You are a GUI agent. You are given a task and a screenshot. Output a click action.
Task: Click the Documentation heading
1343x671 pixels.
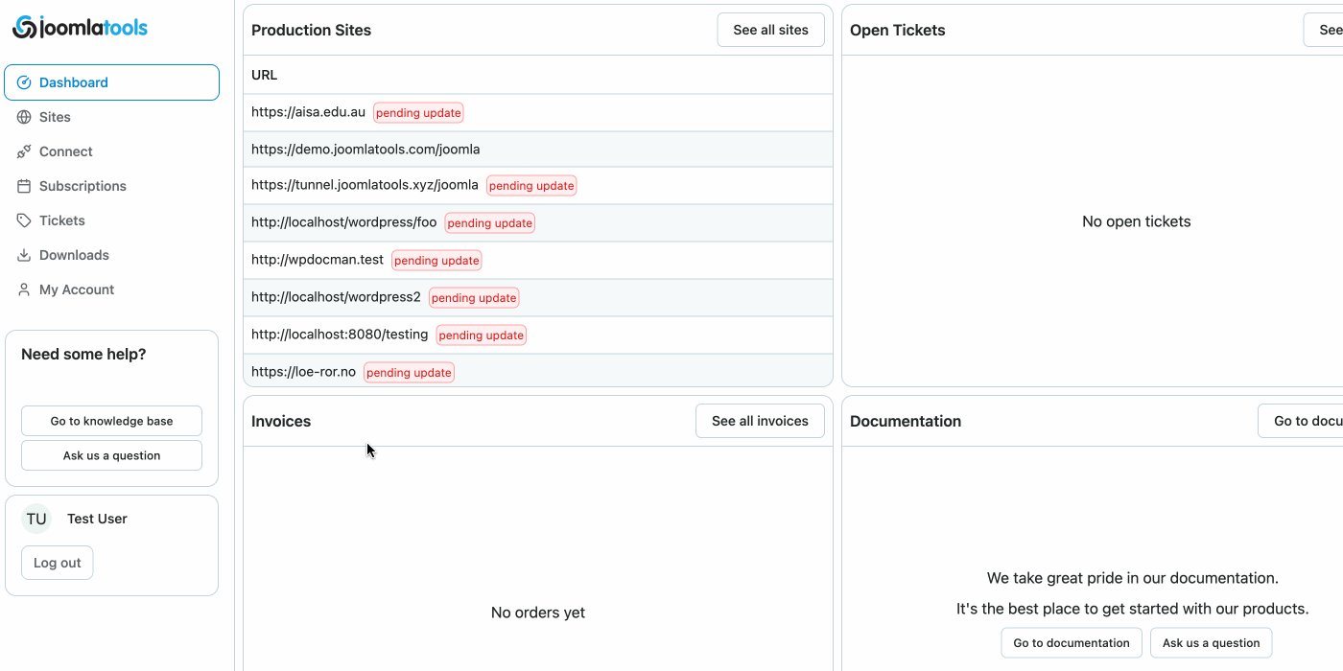click(905, 421)
